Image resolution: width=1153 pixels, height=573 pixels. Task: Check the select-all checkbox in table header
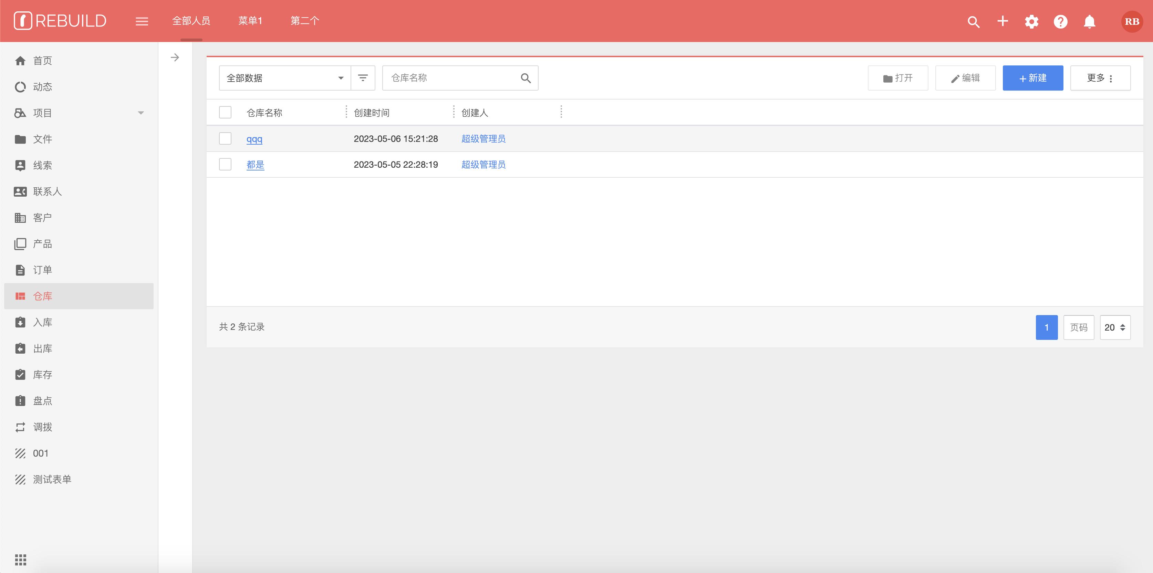coord(225,112)
